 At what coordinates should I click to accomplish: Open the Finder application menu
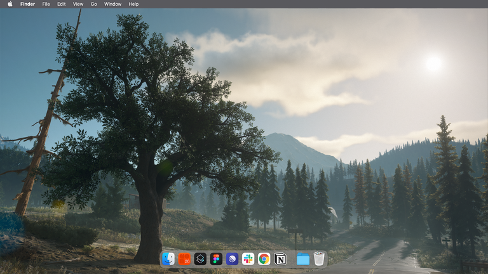coord(27,4)
